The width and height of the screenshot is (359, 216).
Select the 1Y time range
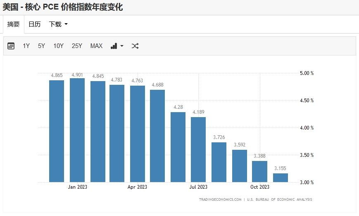pyautogui.click(x=26, y=46)
